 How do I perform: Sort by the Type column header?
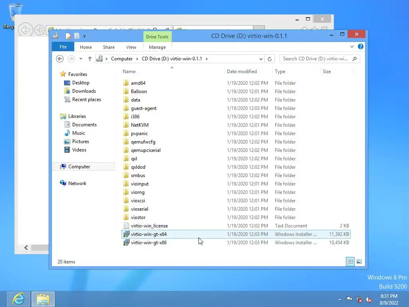pos(296,71)
